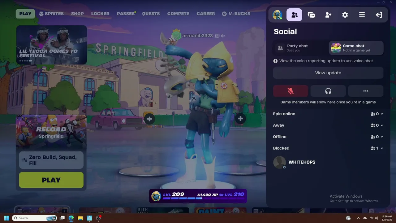The image size is (396, 223).
Task: Collapse the Blocked users group
Action: coord(328,148)
